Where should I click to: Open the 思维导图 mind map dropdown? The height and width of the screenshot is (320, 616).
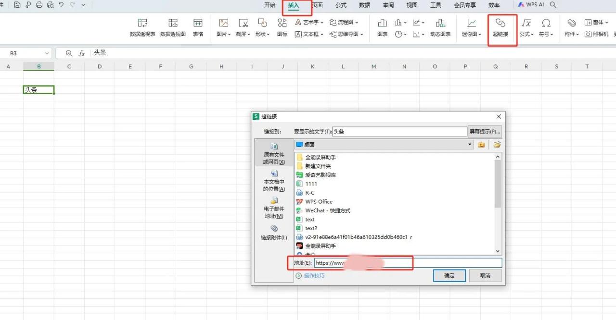pyautogui.click(x=346, y=34)
